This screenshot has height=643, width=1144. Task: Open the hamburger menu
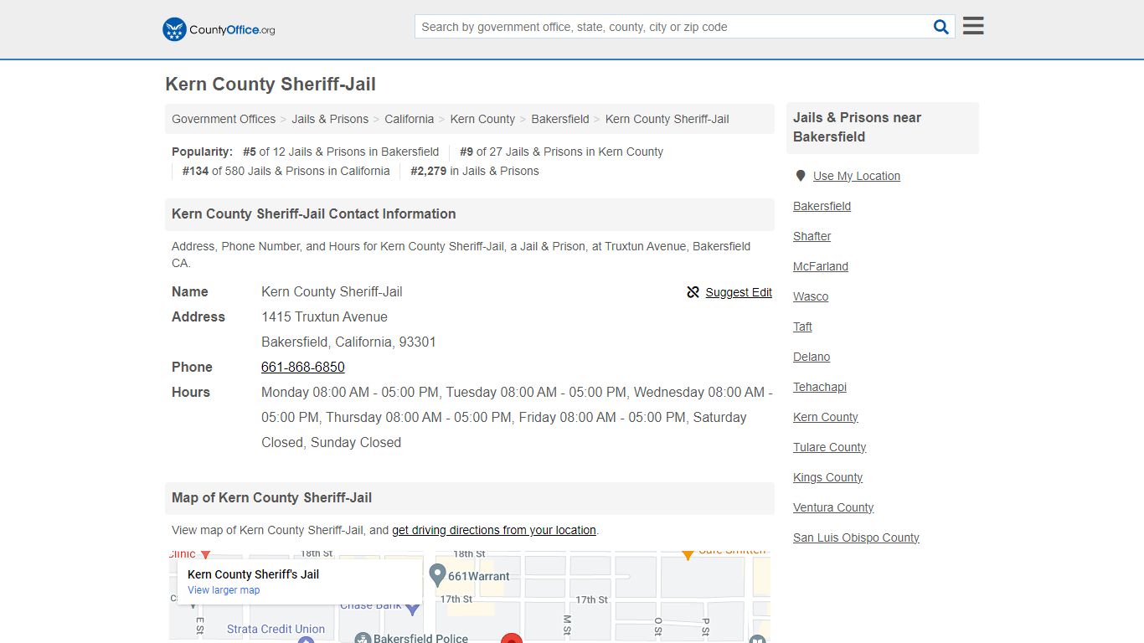click(x=973, y=26)
